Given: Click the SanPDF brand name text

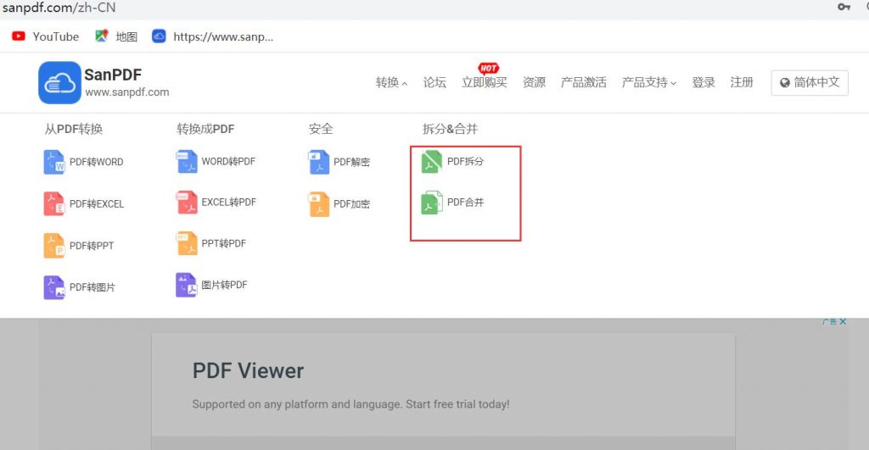Looking at the screenshot, I should coord(113,75).
